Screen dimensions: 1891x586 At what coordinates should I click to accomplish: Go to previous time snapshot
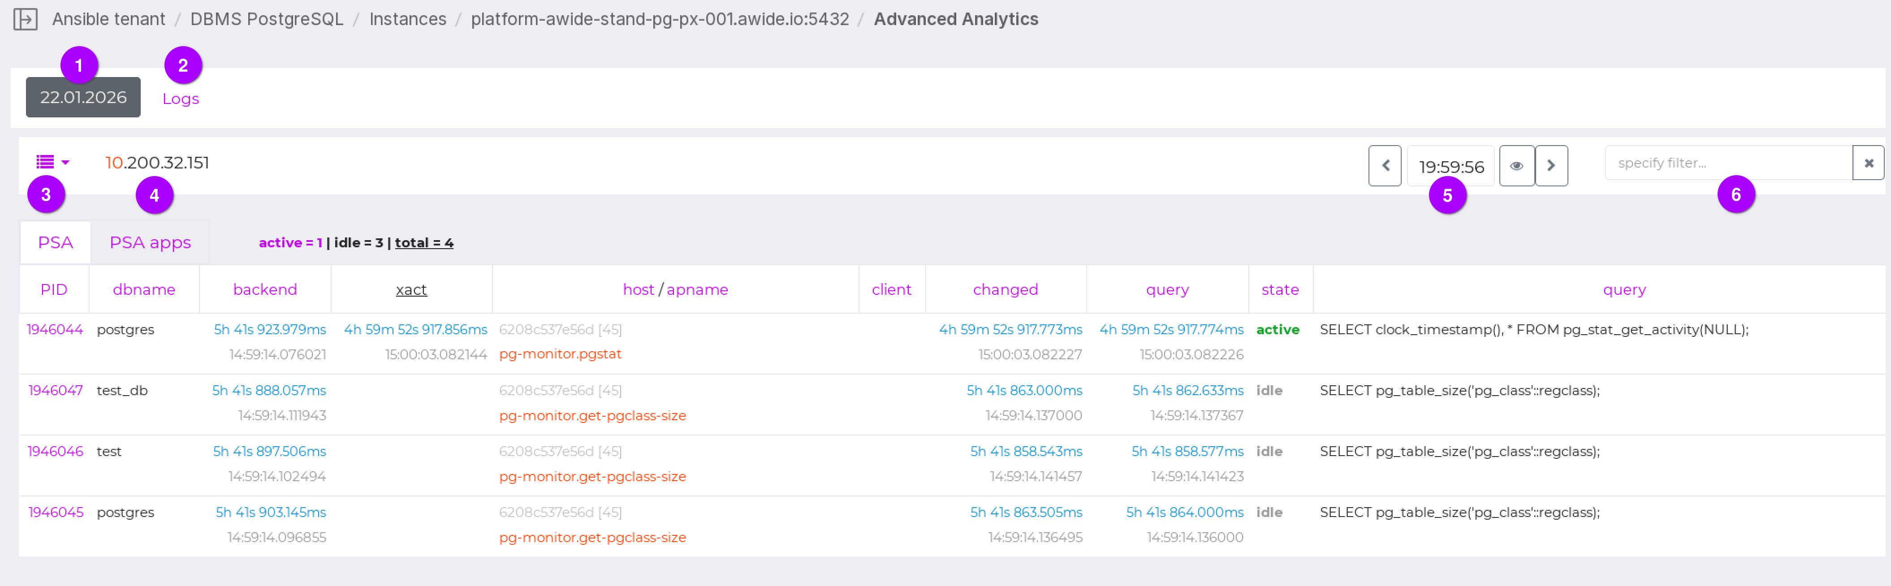click(x=1385, y=166)
